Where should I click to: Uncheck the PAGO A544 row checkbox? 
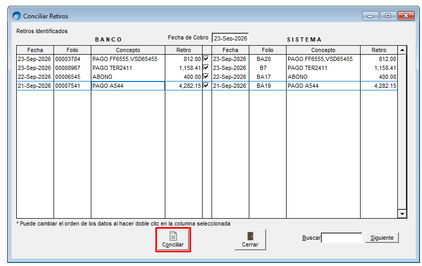tap(206, 86)
